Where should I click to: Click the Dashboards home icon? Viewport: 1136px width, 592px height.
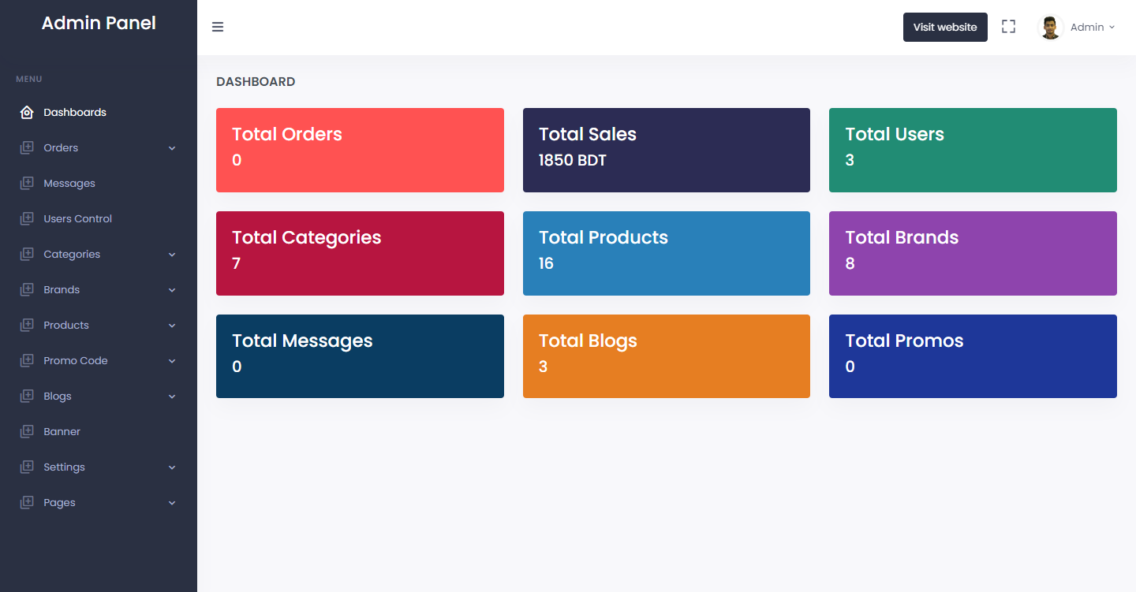27,112
